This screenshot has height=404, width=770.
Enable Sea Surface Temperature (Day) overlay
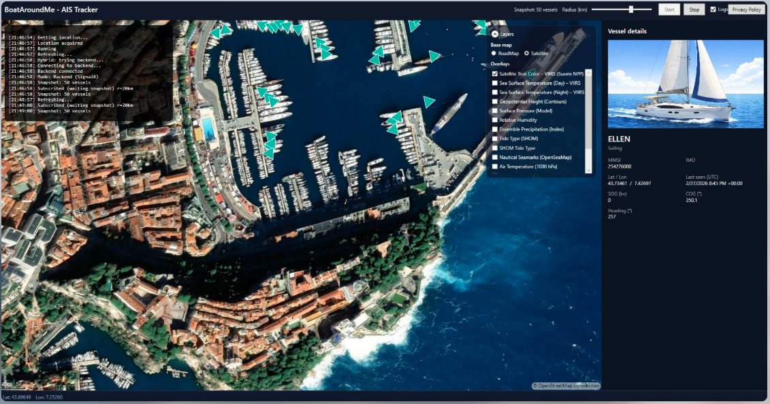point(495,83)
